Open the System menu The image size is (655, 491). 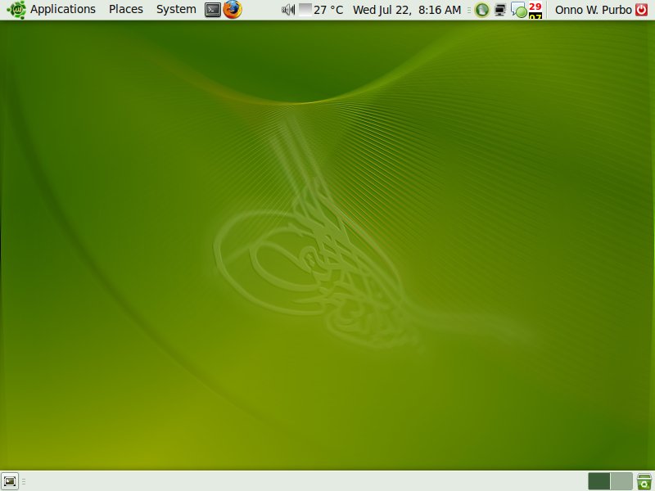pyautogui.click(x=176, y=10)
